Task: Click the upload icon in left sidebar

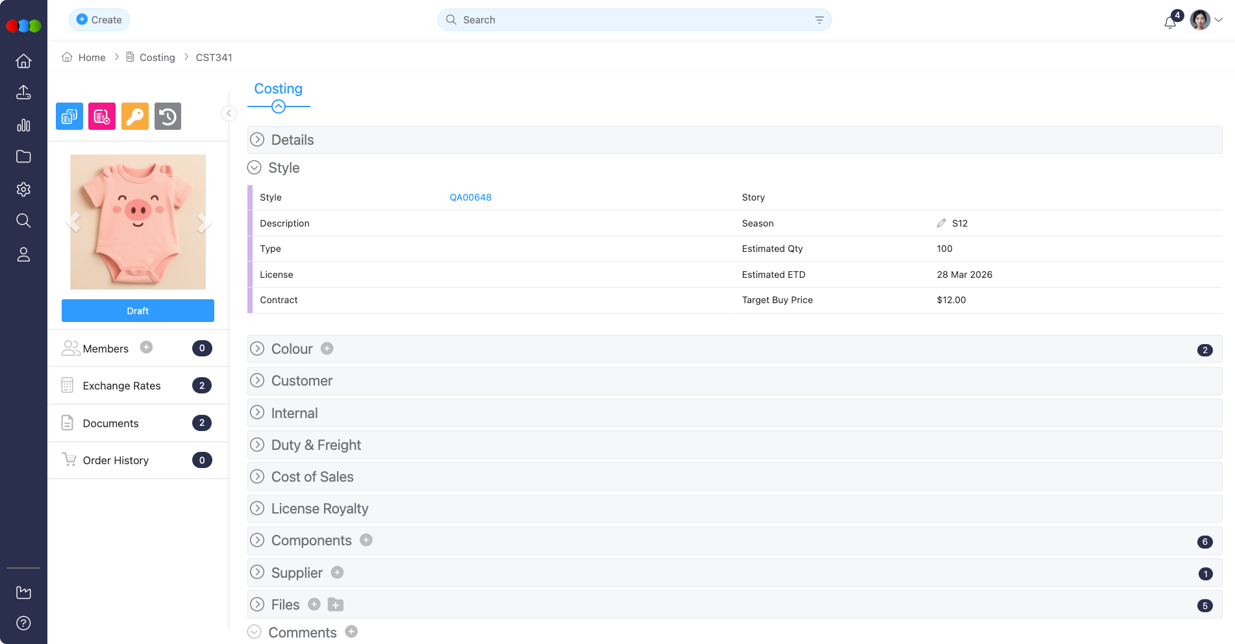Action: coord(23,92)
